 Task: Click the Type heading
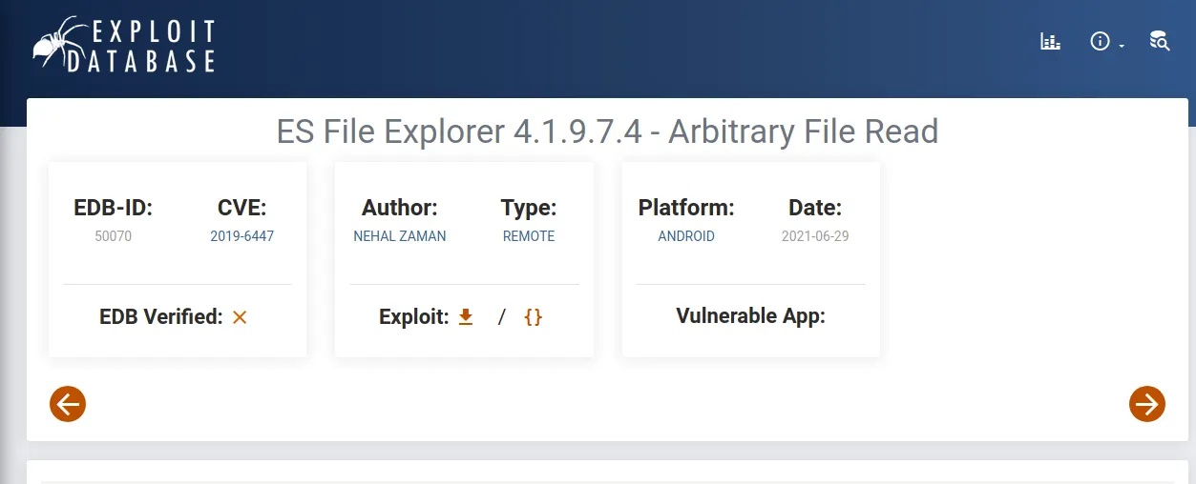coord(529,208)
